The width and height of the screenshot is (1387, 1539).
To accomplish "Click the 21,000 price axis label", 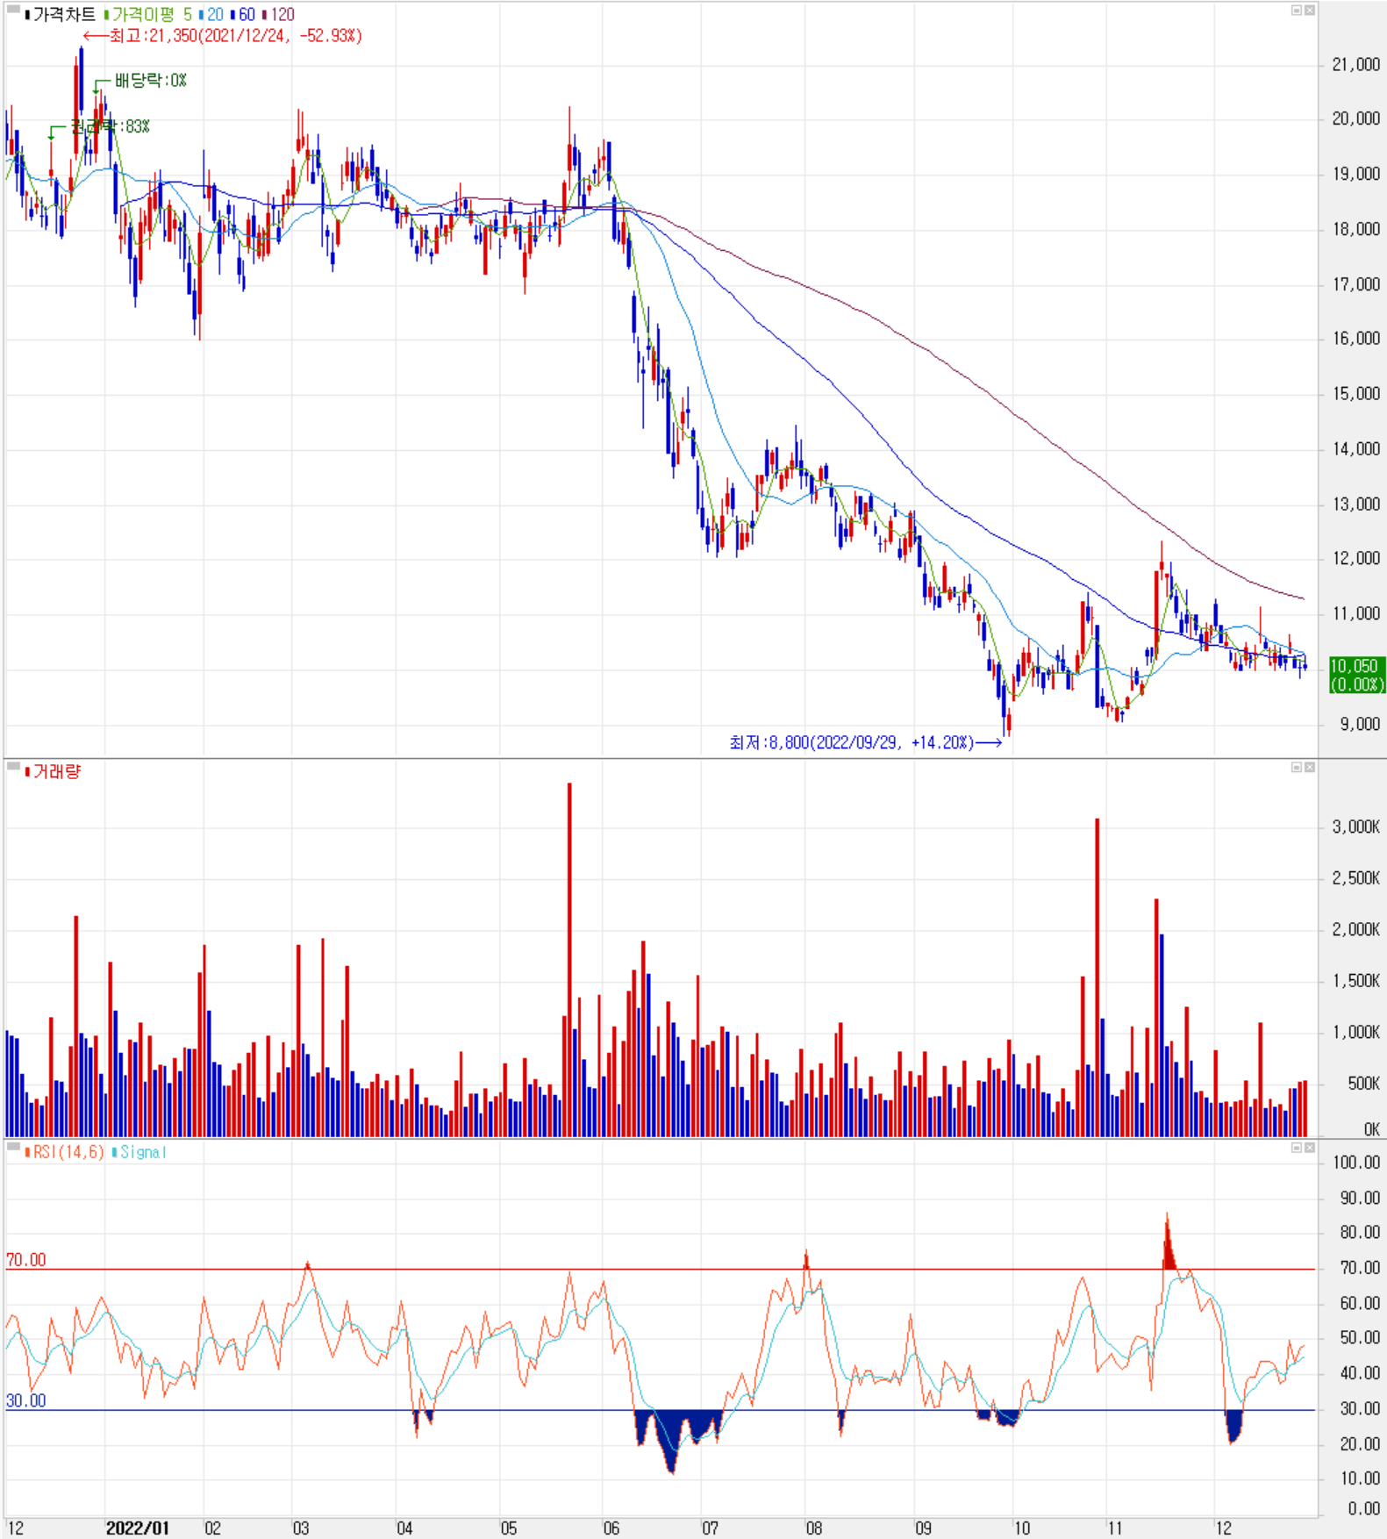I will pos(1355,64).
